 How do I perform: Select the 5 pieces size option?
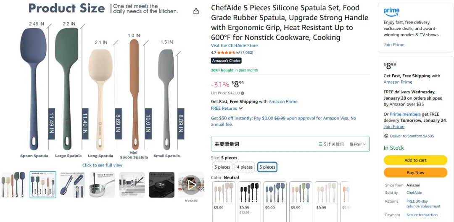267,167
